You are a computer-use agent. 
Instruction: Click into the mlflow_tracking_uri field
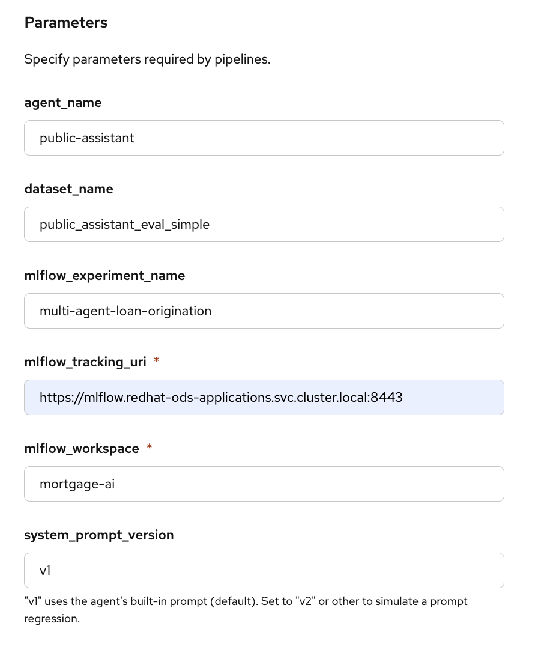point(264,398)
